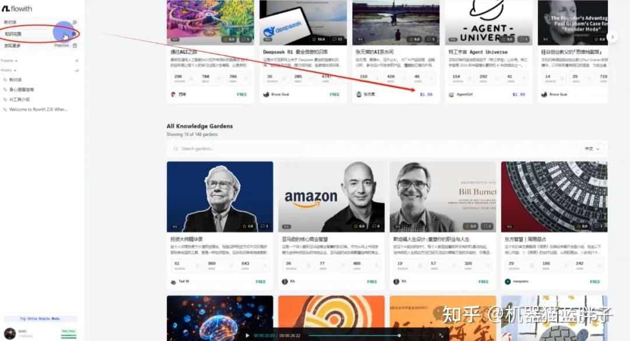Click the discover more calendar icon
The image size is (630, 341).
pos(75,46)
